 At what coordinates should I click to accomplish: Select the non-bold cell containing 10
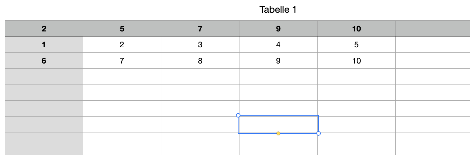click(356, 61)
